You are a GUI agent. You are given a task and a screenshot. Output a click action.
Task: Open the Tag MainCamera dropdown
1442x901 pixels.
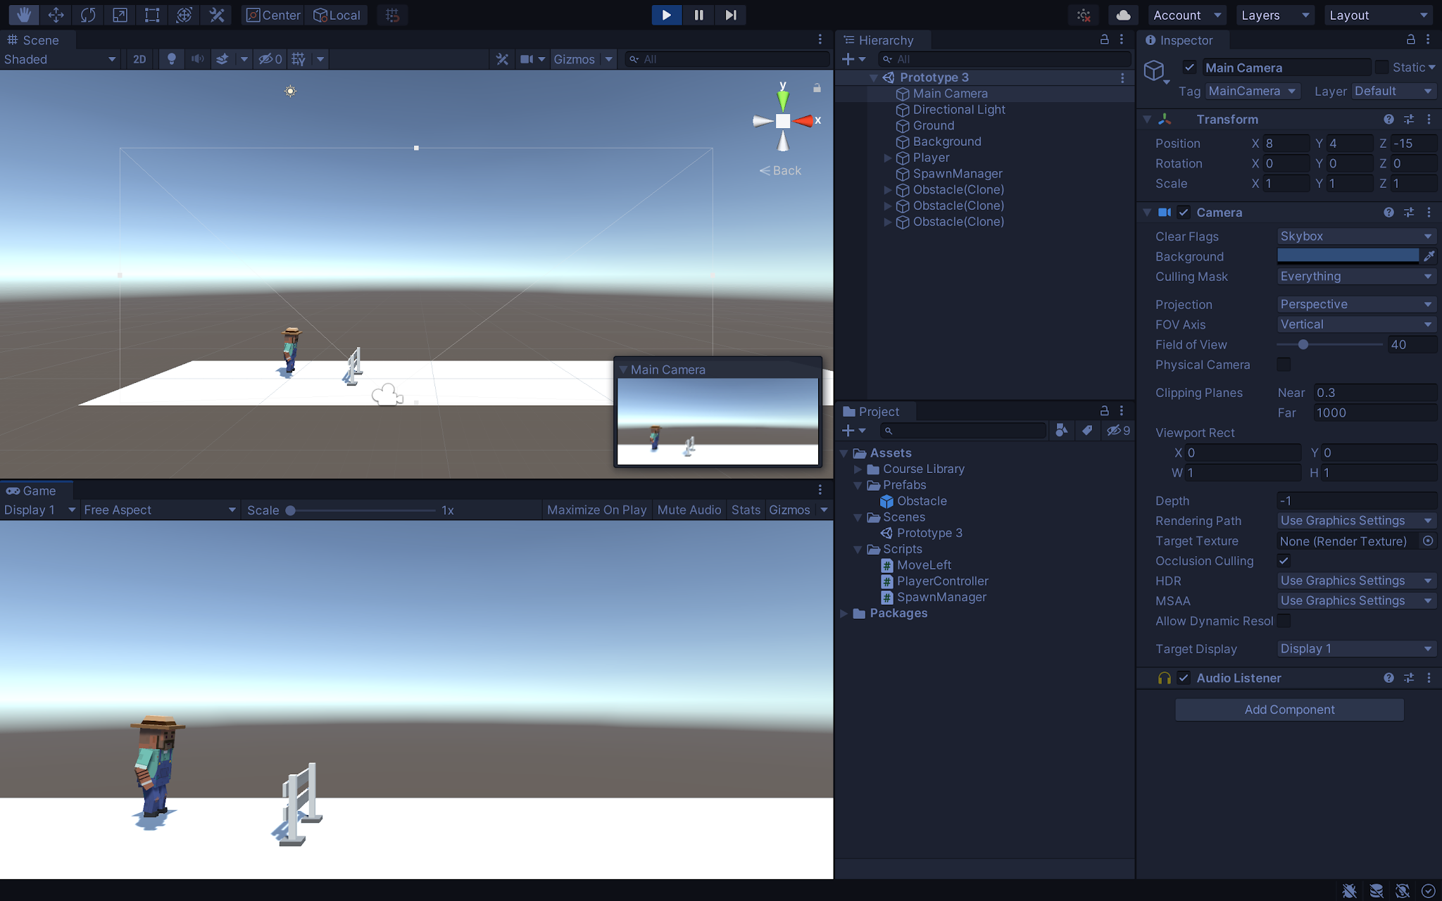pyautogui.click(x=1252, y=91)
